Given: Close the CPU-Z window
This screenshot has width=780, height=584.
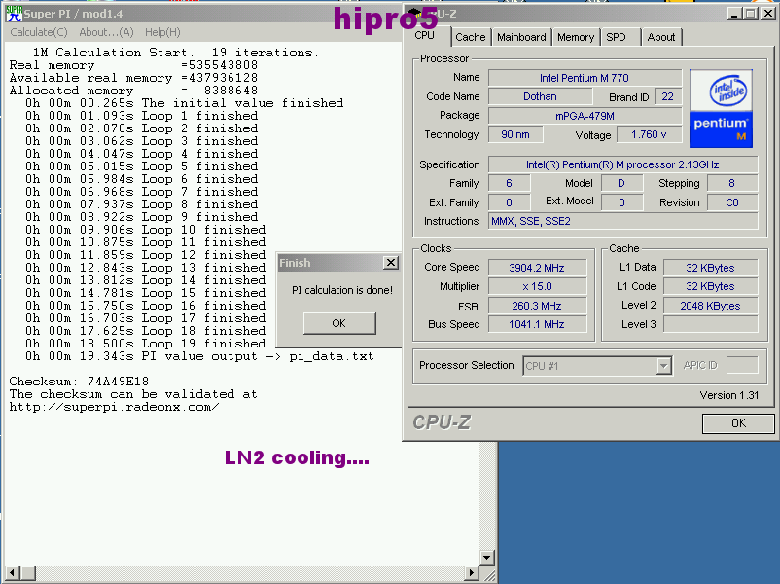Looking at the screenshot, I should coord(769,13).
